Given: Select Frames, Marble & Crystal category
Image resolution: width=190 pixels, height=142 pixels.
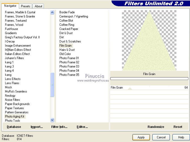Looking at the screenshot, I should 20,12.
